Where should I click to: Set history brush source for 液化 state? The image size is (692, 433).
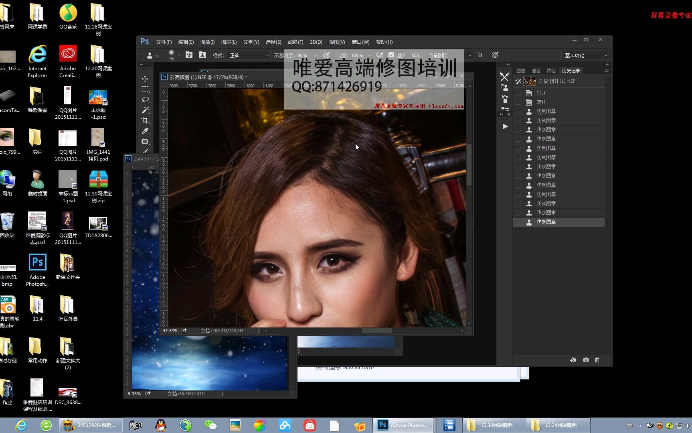518,102
